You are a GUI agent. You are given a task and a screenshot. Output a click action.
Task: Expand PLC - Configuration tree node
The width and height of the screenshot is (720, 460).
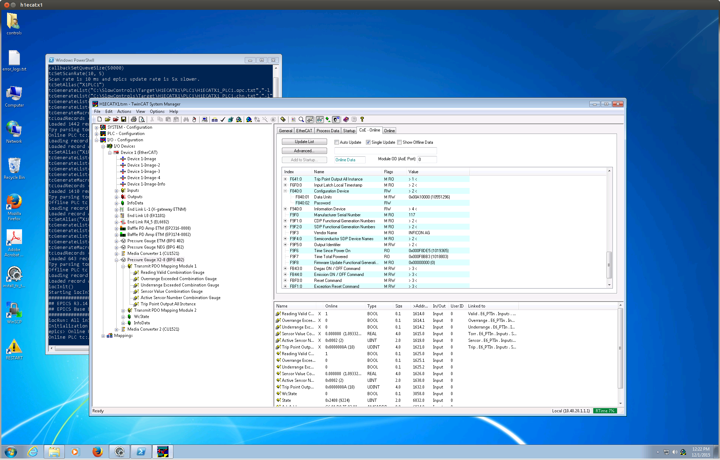pyautogui.click(x=97, y=134)
